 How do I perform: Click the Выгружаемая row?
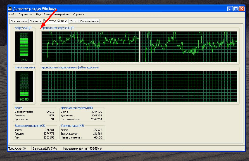(x=81, y=134)
